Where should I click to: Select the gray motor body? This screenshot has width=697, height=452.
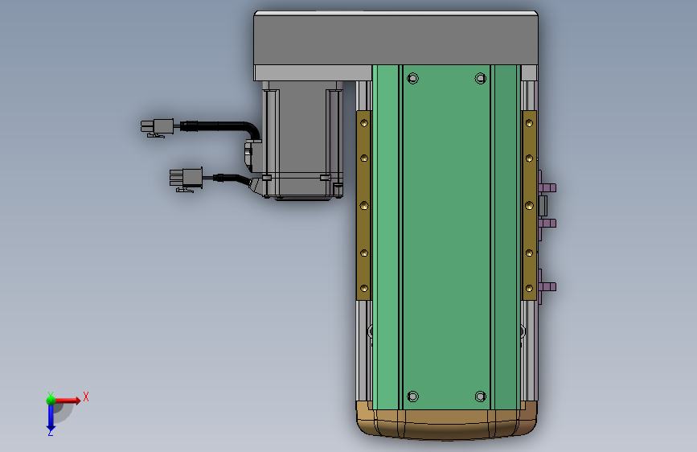(302, 139)
